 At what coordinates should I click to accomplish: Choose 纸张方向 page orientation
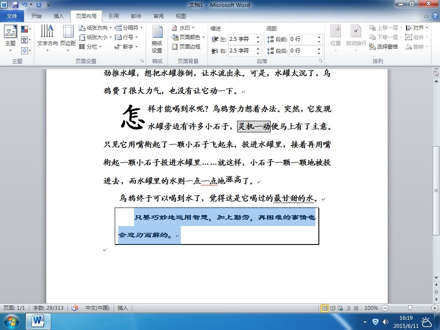tap(95, 28)
